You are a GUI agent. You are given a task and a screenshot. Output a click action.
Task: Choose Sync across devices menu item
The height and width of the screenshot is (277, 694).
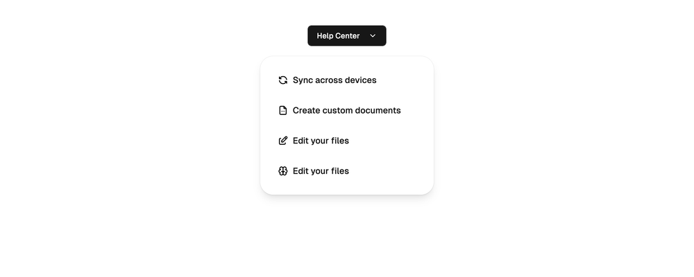347,80
